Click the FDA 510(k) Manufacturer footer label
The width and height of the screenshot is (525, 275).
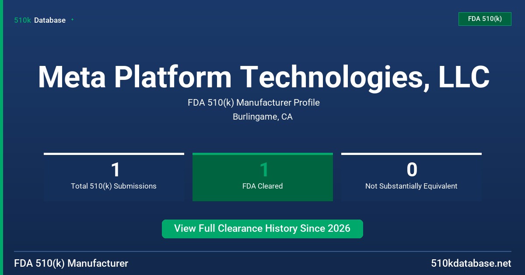[71, 263]
